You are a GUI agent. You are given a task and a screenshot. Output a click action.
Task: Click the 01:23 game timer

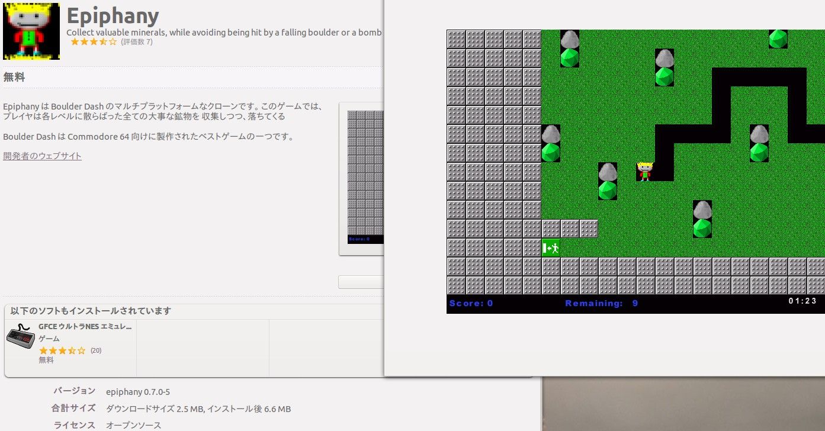[802, 301]
